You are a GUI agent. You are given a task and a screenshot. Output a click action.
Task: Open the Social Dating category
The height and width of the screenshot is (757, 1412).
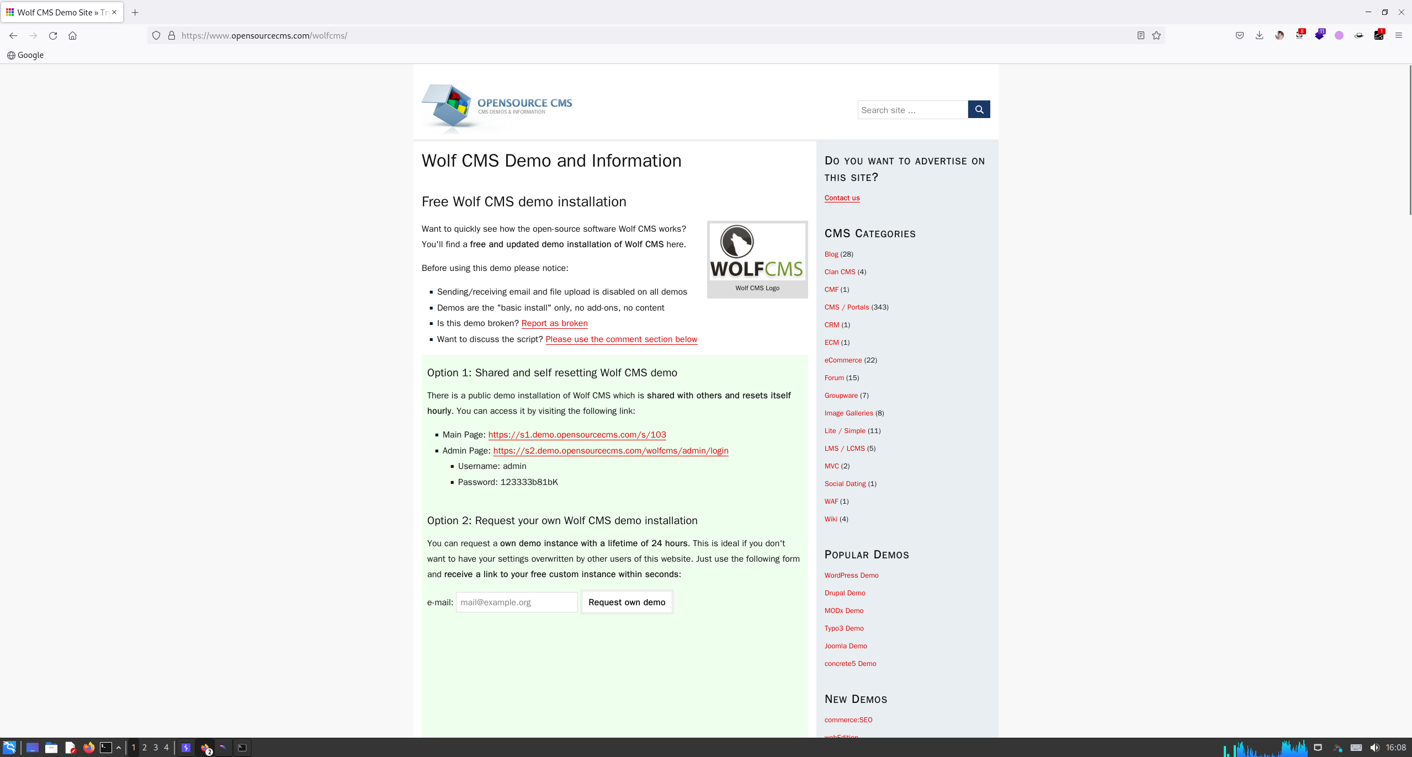[x=845, y=484]
